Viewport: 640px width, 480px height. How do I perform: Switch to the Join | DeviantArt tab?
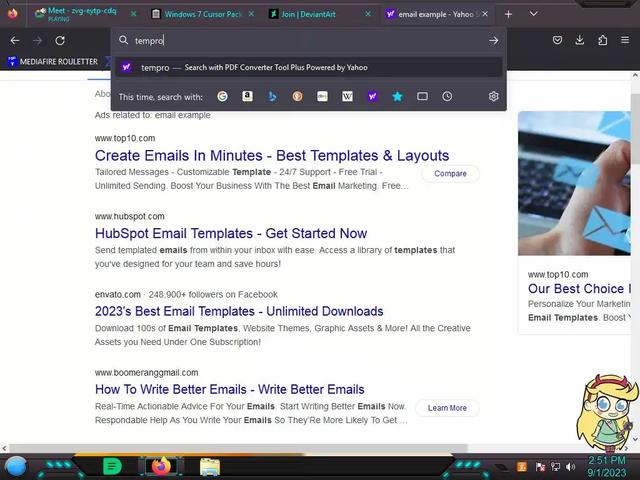(309, 14)
